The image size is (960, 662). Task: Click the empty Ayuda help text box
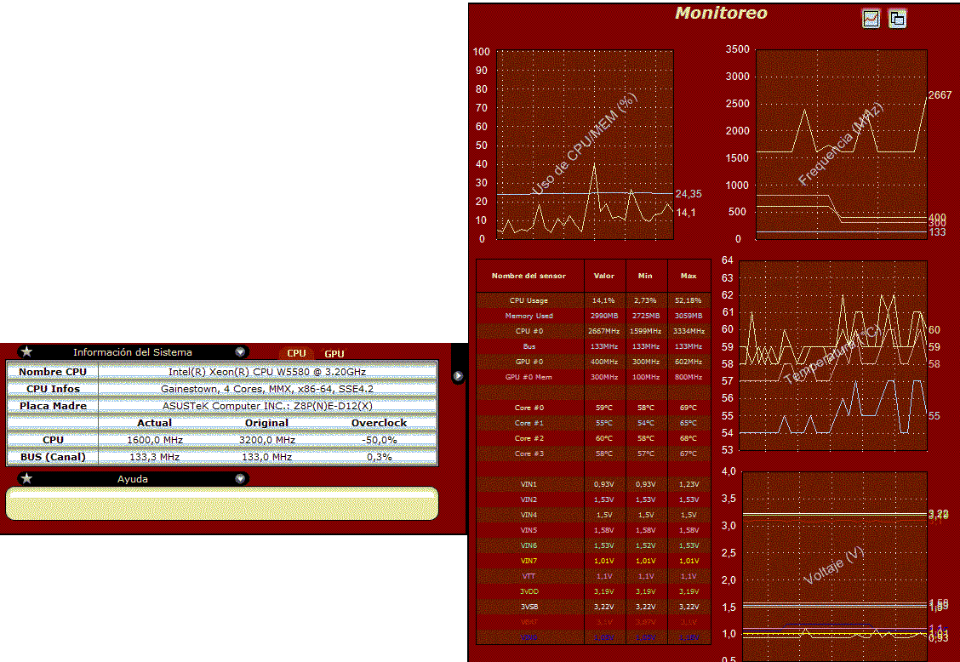(222, 504)
